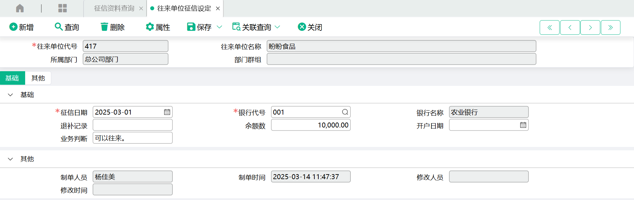The image size is (634, 200).
Task: Go to the home page icon
Action: (20, 8)
